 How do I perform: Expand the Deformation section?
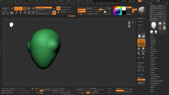pyautogui.click(x=153, y=58)
